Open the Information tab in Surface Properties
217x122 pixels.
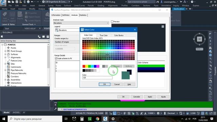(56, 15)
